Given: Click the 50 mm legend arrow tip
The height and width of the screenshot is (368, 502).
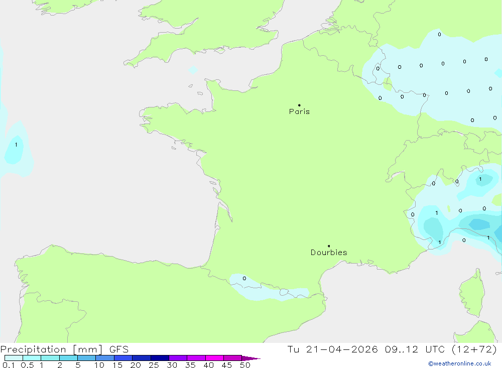Looking at the screenshot, I should point(252,358).
